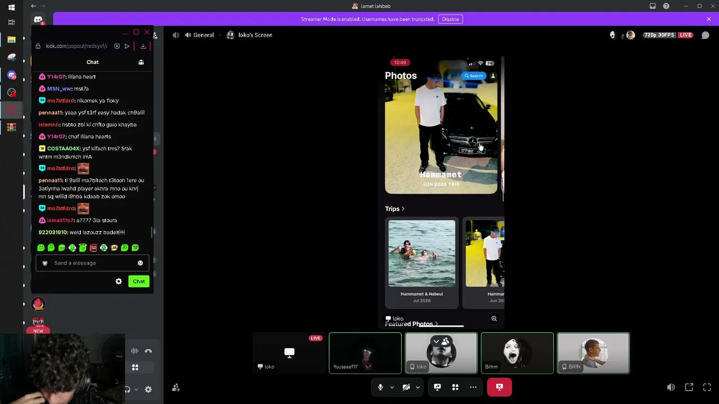Dismiss the Streamer Mode banner
This screenshot has width=719, height=404.
709,19
